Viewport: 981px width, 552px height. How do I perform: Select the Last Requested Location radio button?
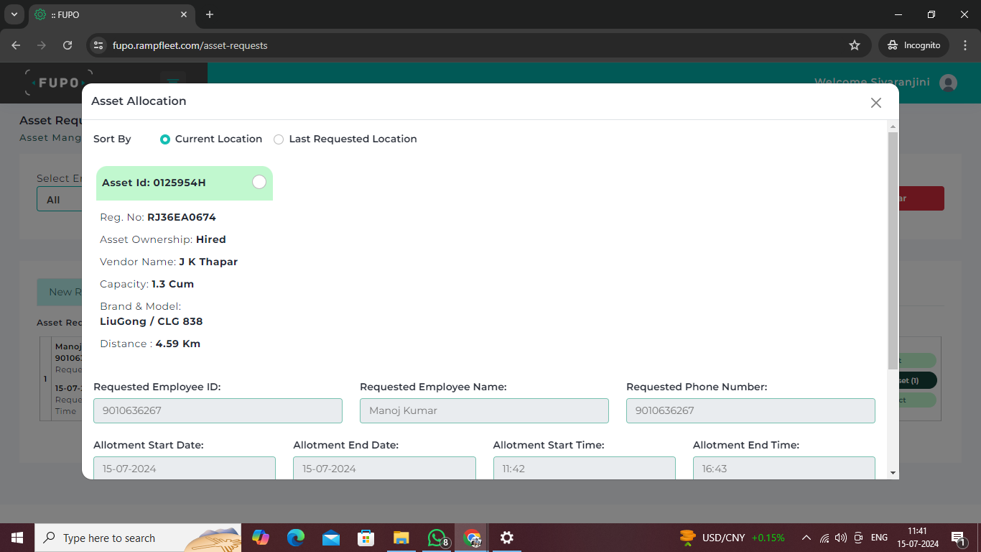[x=279, y=139]
